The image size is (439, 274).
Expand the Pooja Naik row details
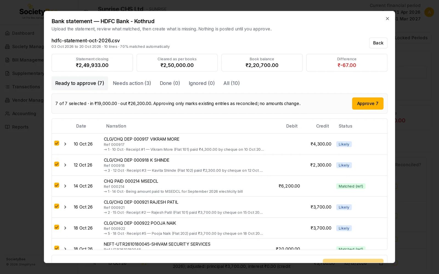65,228
